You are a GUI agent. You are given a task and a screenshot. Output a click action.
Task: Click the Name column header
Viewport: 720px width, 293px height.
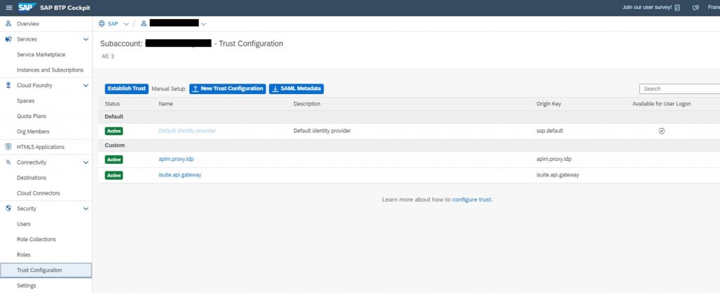[166, 104]
